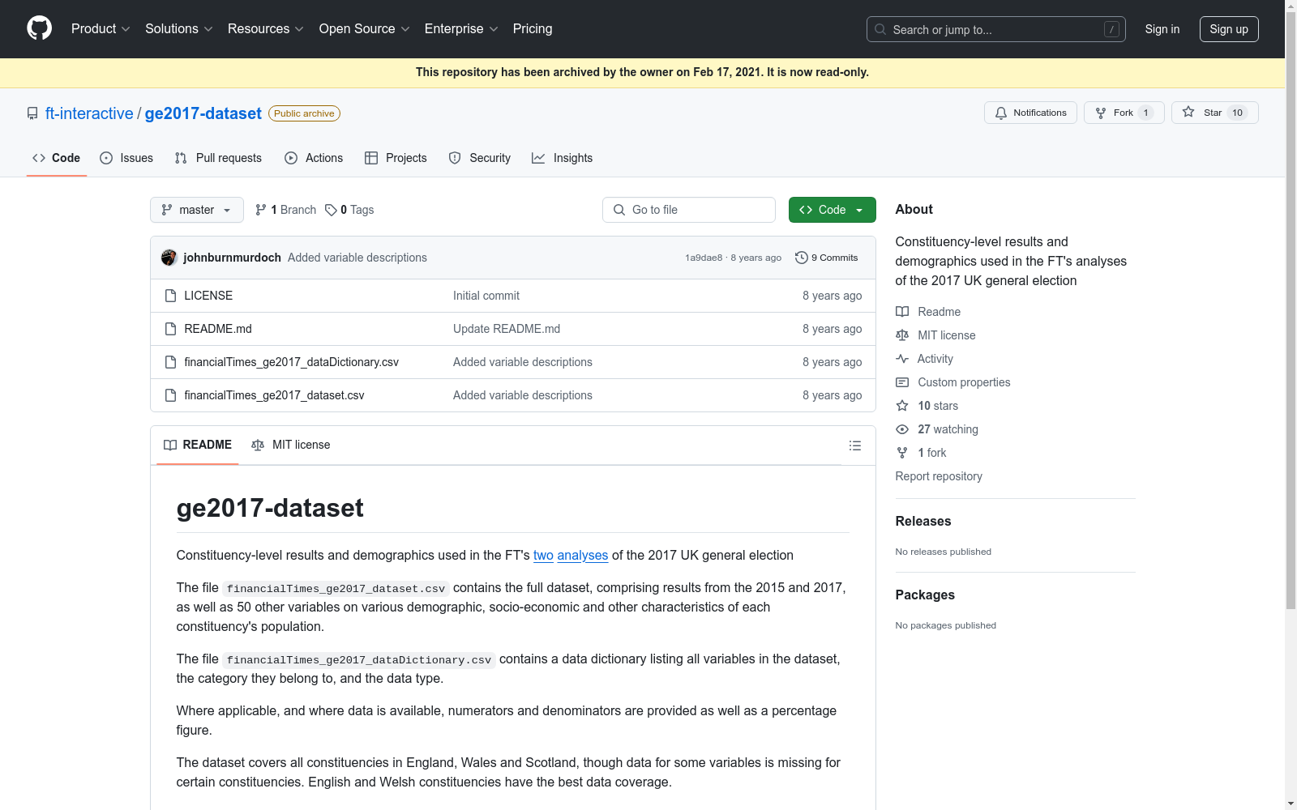
Task: Switch to the Issues tab
Action: [x=126, y=158]
